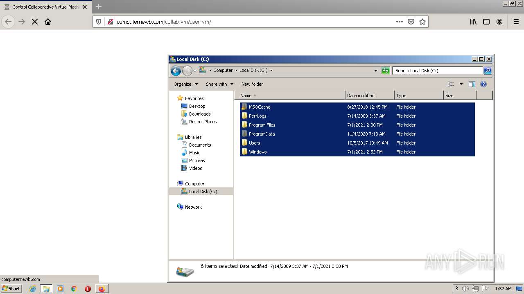Select the PerfLogs folder
The width and height of the screenshot is (524, 294).
(x=357, y=116)
